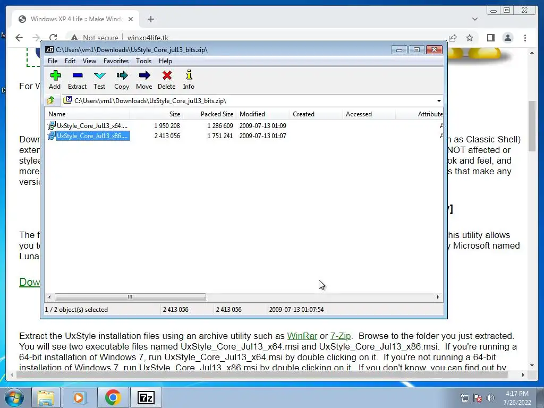Open the View menu
544x408 pixels.
(89, 61)
